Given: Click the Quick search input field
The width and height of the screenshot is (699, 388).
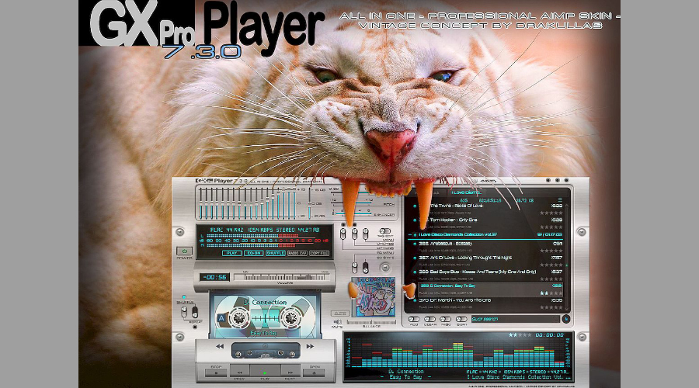Looking at the screenshot, I should tap(516, 319).
